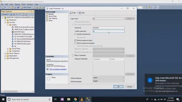Click the Password input field
Screen dimensions: 182x102
tap(109, 28)
